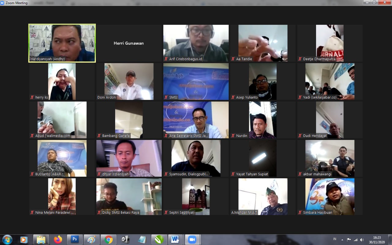Screen dimensions: 392x245
Task: Click the network signal tray icon
Action: click(x=356, y=239)
